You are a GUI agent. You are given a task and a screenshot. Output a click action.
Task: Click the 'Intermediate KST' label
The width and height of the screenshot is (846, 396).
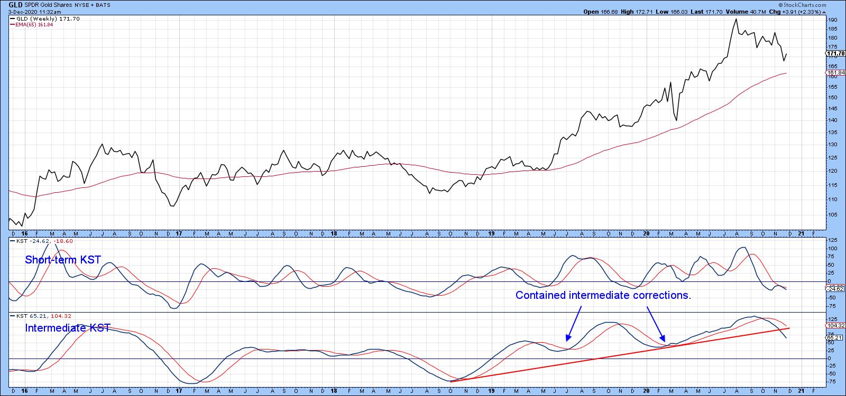coord(68,328)
